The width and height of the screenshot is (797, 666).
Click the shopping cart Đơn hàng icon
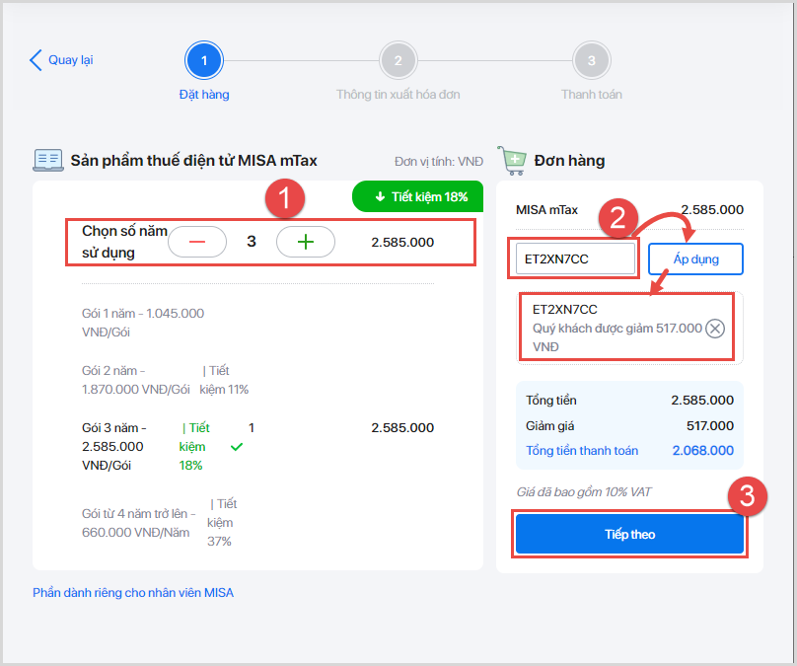(x=512, y=161)
